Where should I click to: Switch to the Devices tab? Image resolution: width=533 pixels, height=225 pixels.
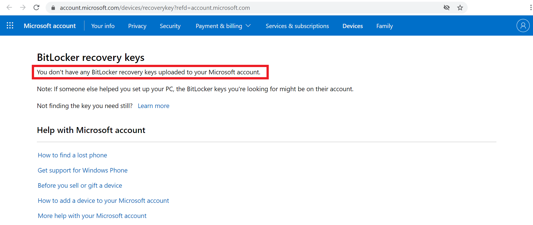coord(353,26)
